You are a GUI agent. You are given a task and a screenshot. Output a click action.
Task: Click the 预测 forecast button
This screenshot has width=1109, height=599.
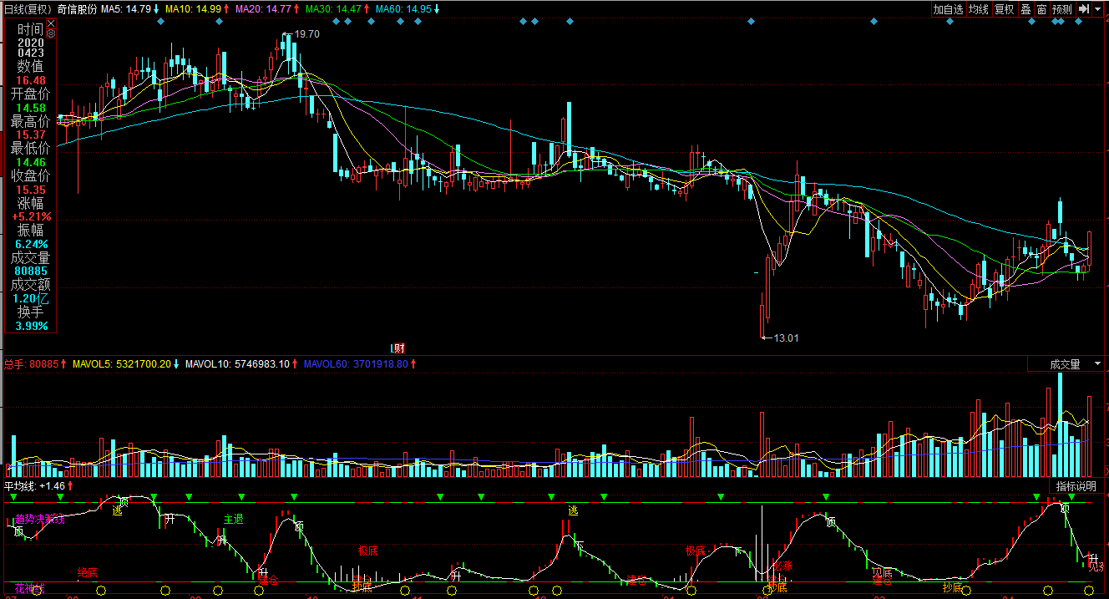click(1062, 9)
